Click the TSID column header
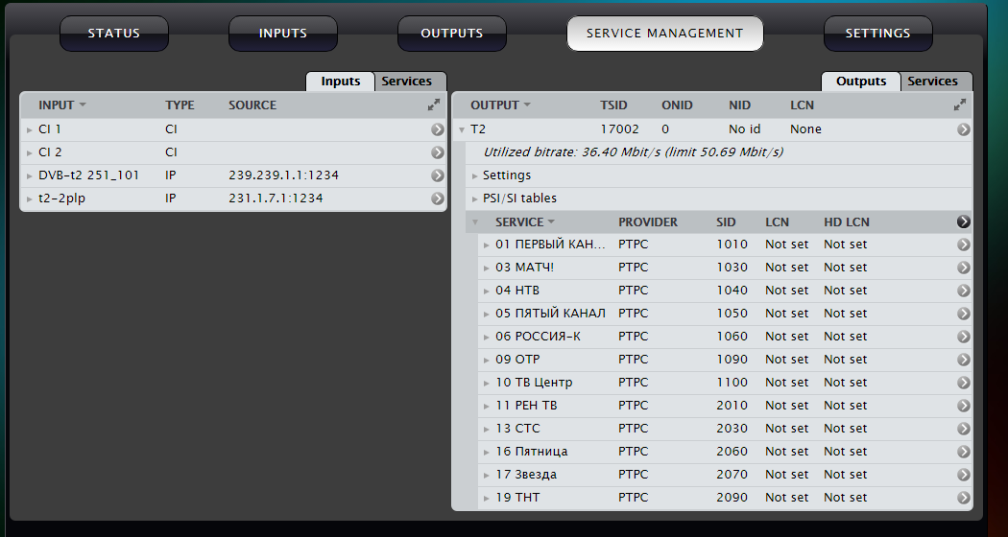This screenshot has width=1008, height=537. [614, 105]
